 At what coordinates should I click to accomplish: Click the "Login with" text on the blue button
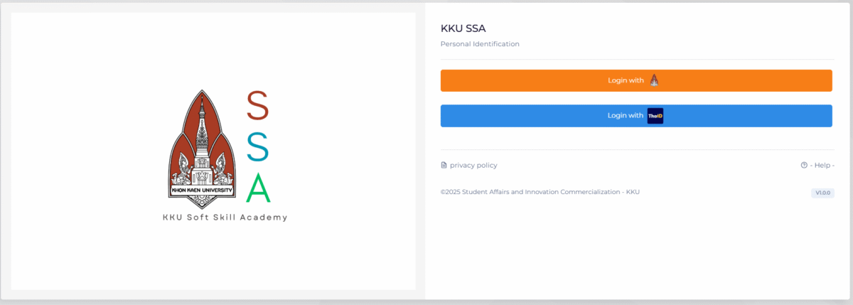point(626,116)
